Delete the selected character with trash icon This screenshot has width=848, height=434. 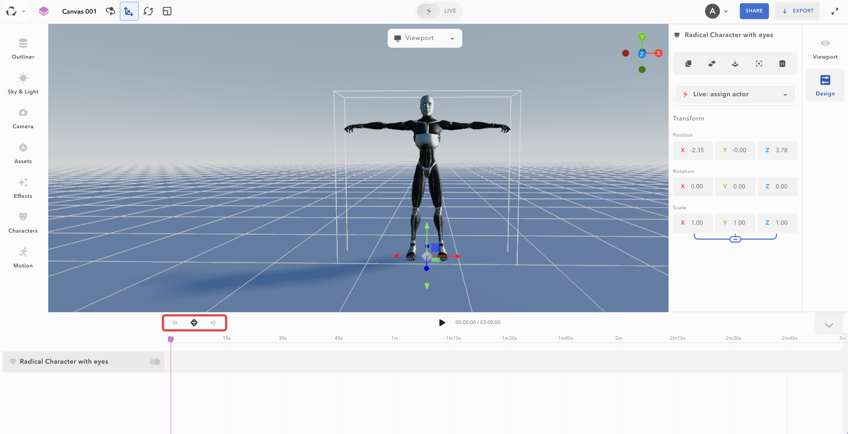(x=782, y=64)
